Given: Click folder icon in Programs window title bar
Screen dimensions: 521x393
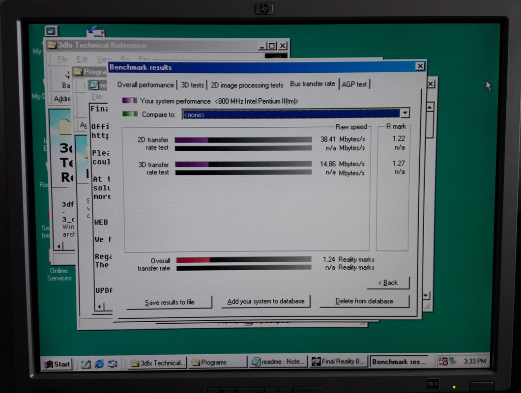Looking at the screenshot, I should click(78, 71).
